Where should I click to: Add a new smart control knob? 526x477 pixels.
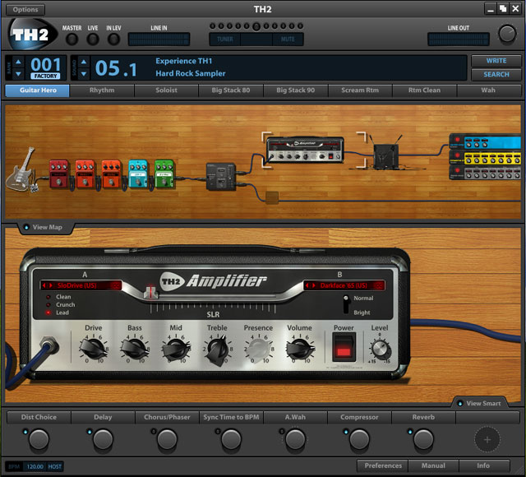click(487, 439)
